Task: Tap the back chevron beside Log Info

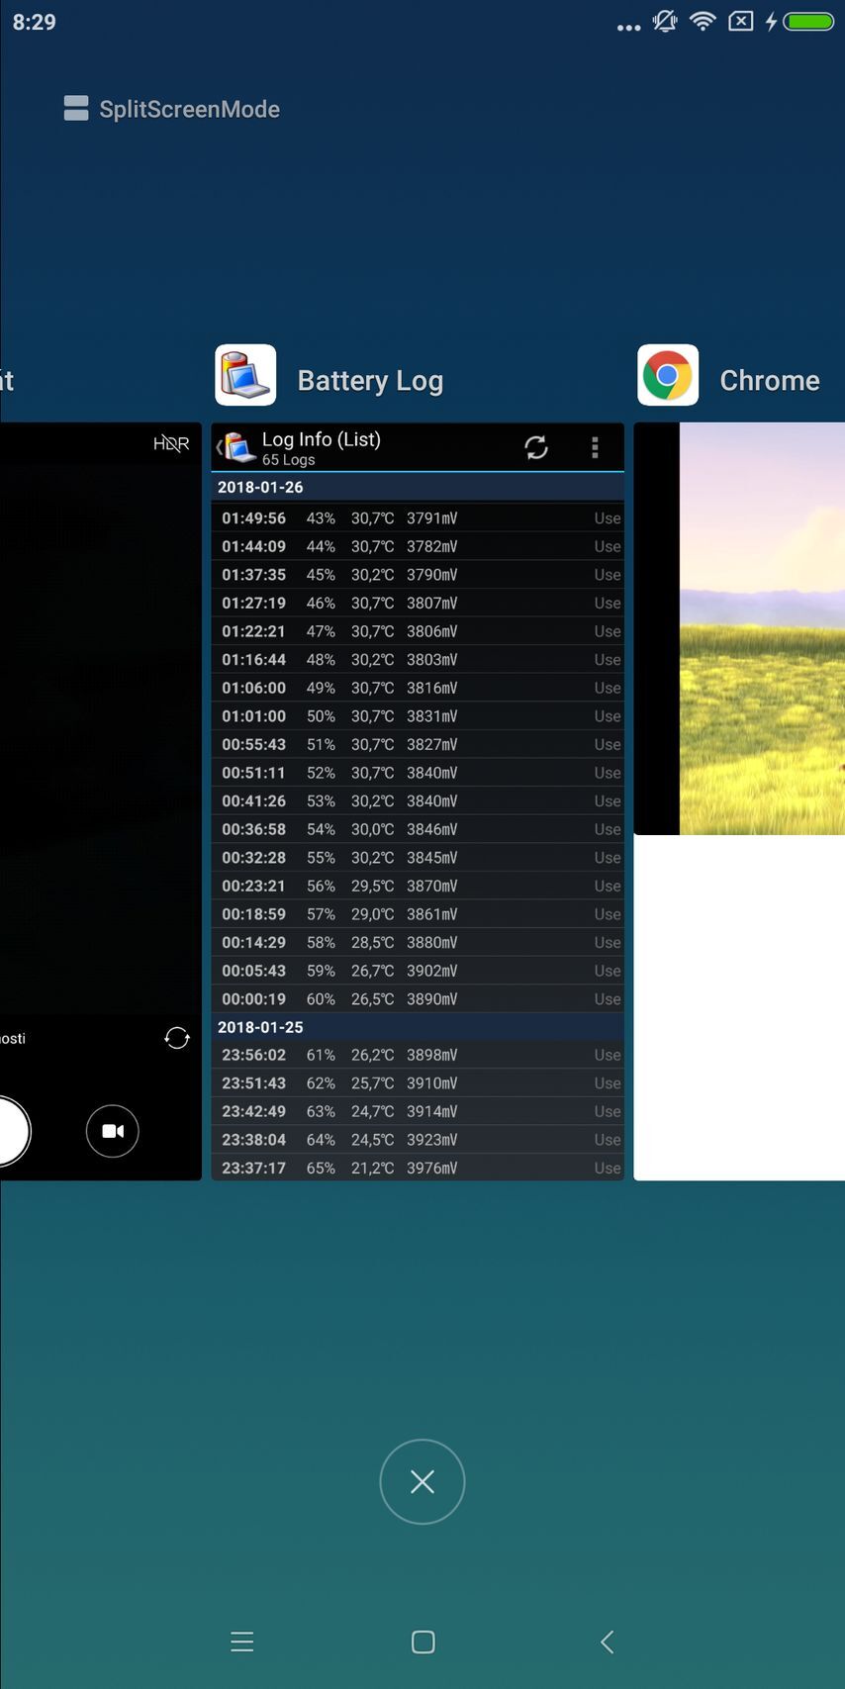Action: point(220,448)
